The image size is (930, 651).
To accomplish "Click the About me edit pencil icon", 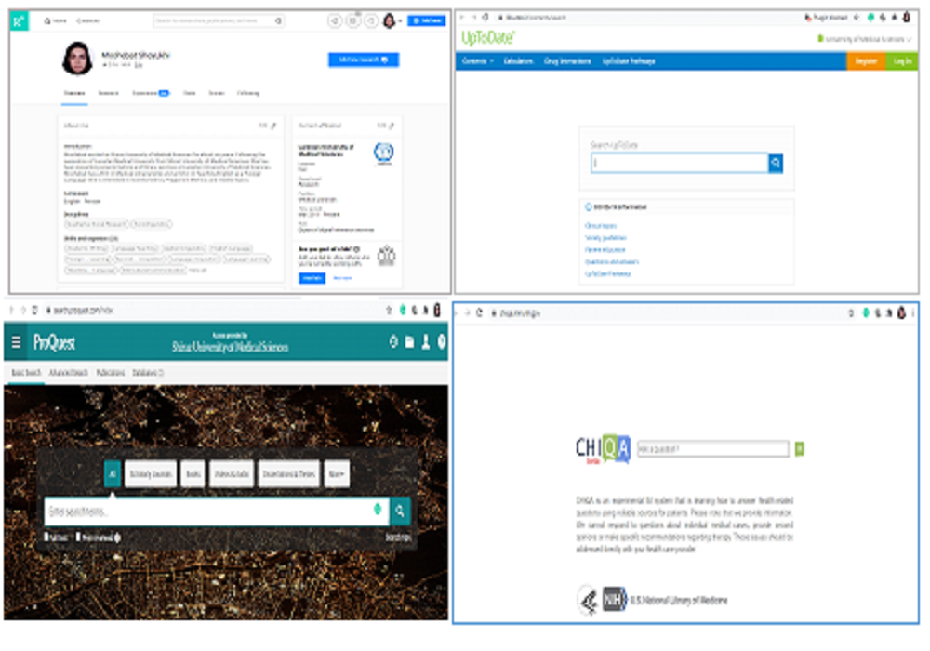I will coord(273,126).
